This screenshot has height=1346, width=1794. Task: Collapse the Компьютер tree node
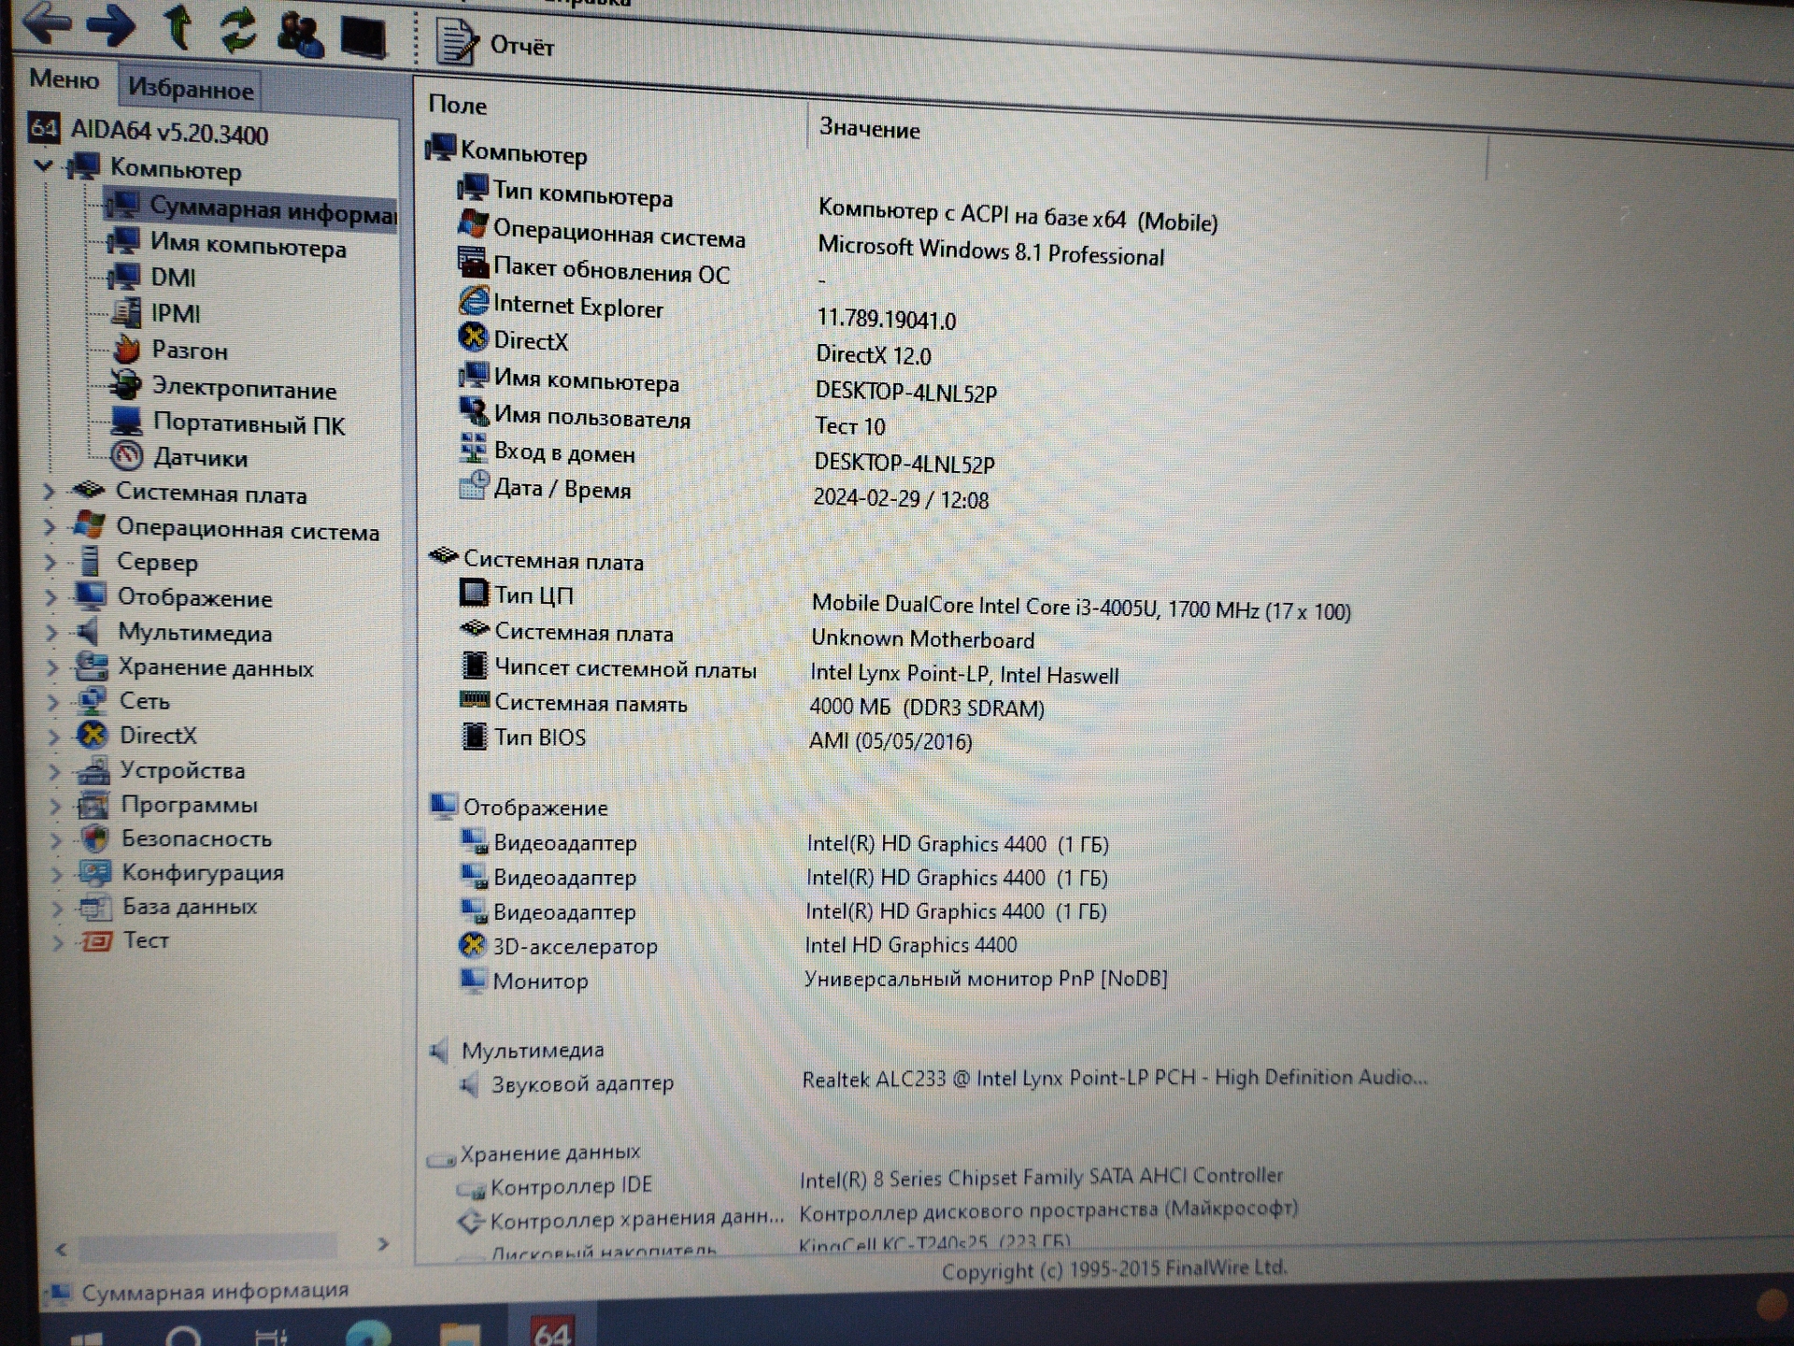coord(43,166)
